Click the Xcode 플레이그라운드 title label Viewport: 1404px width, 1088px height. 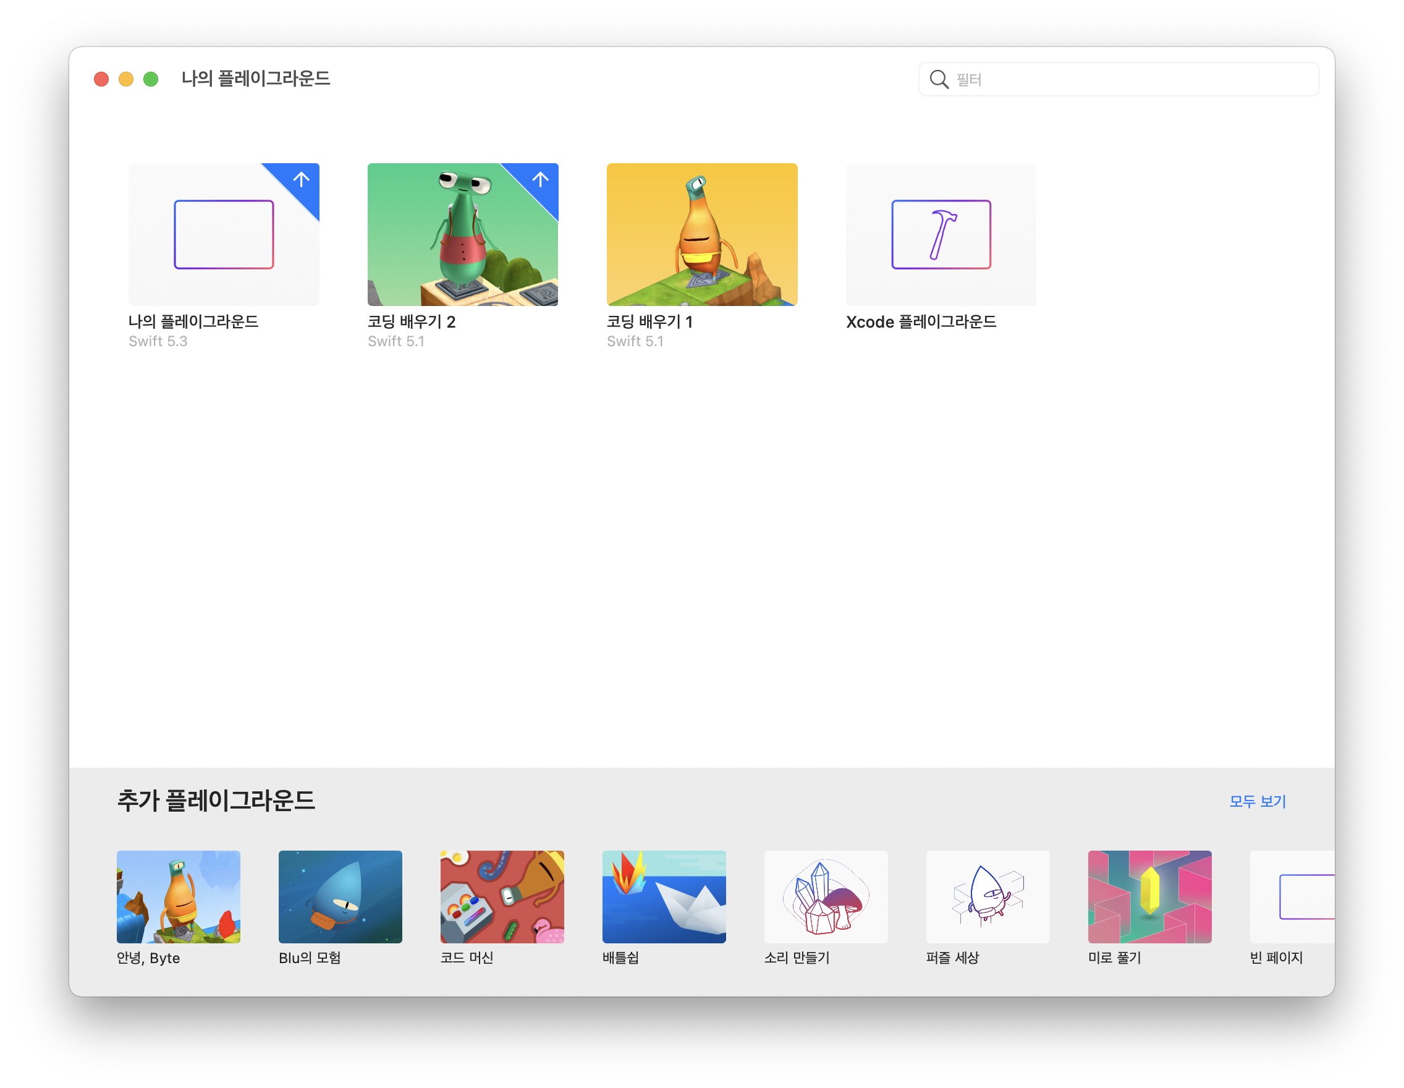[x=921, y=321]
